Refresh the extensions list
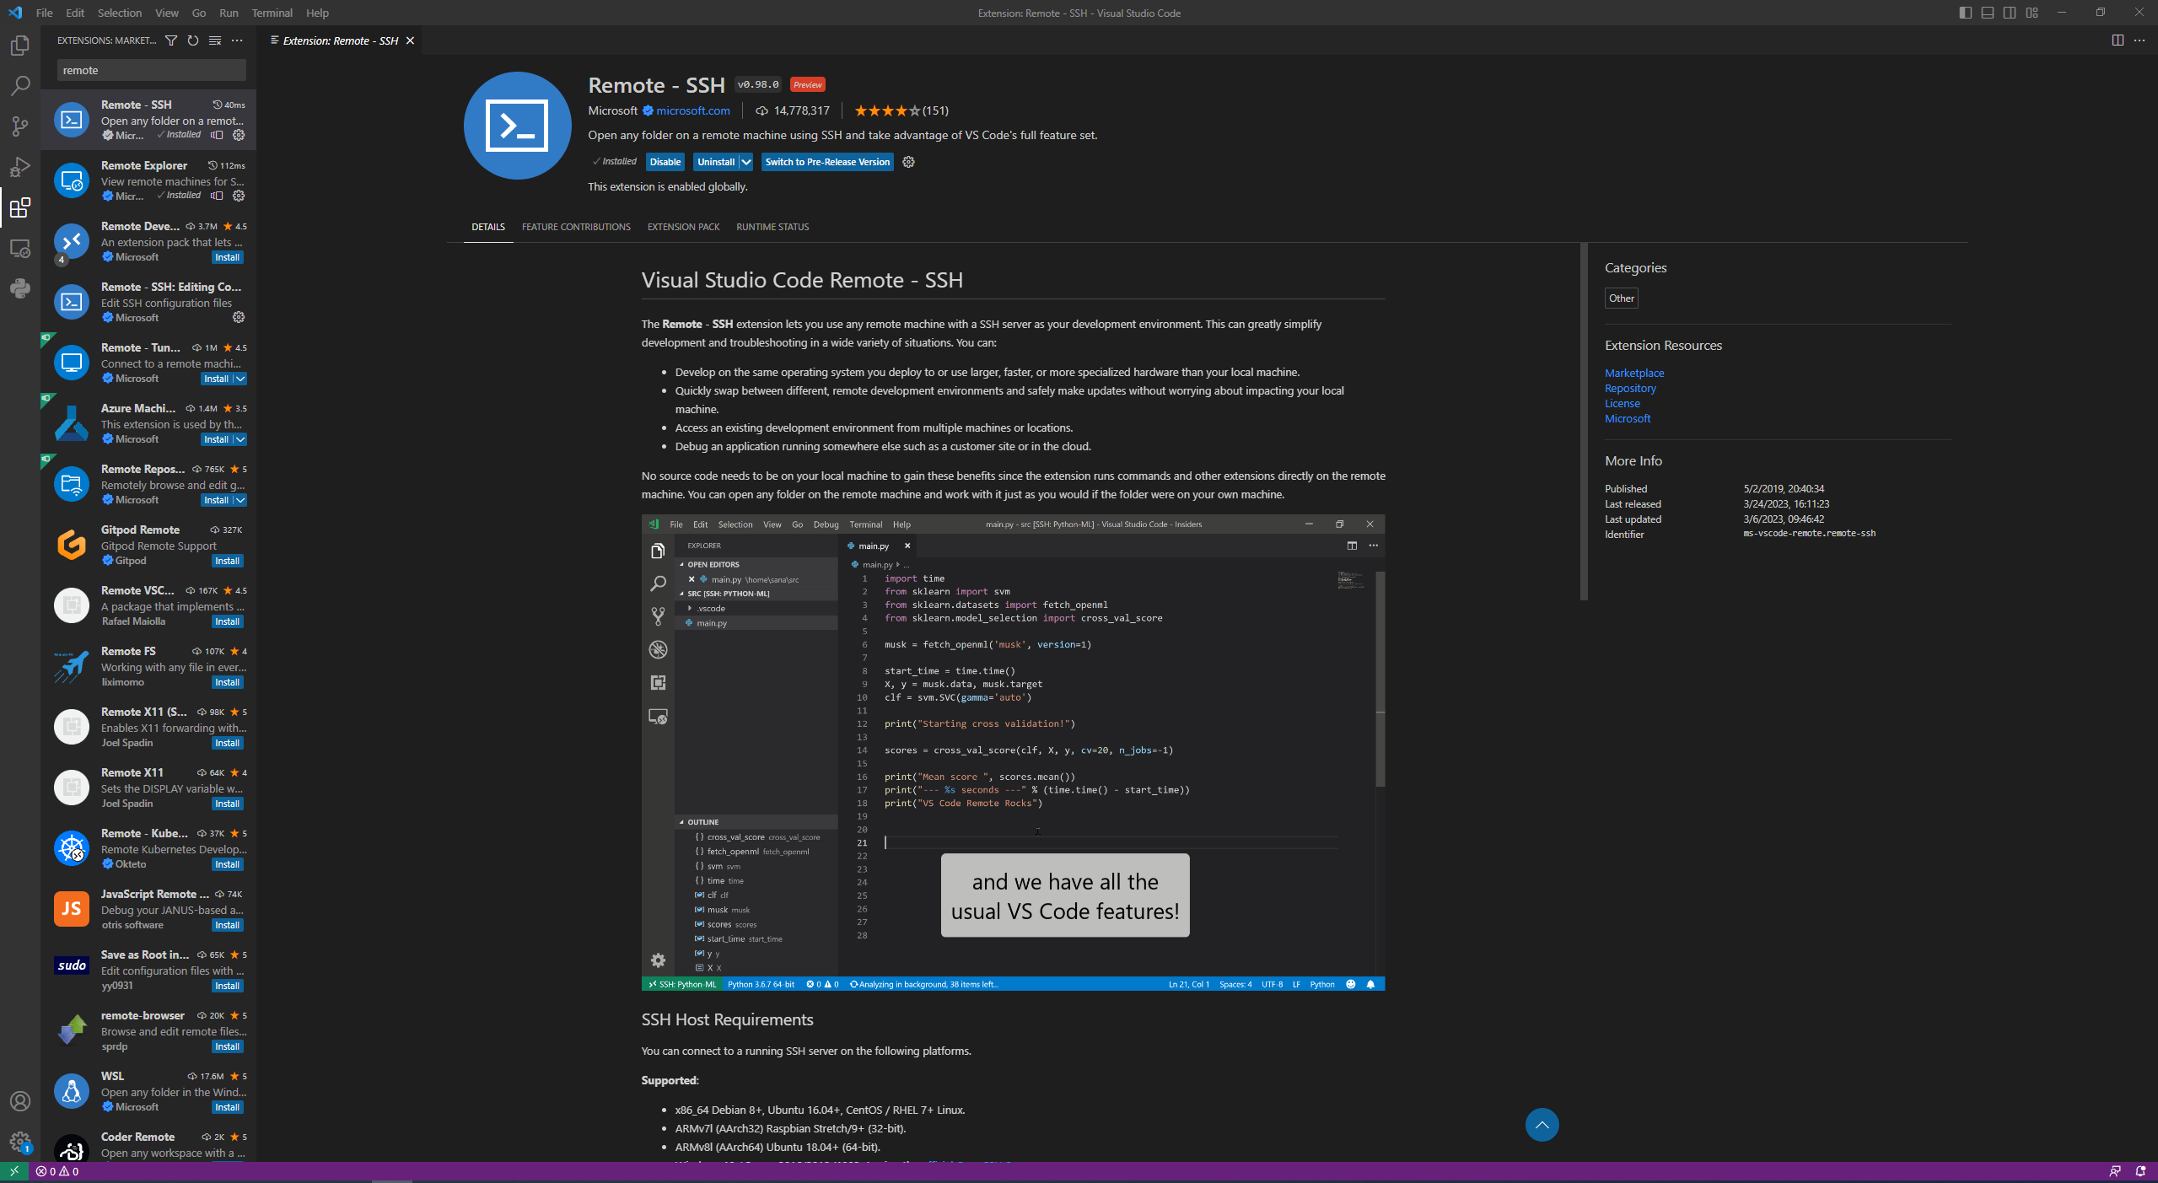 pyautogui.click(x=193, y=40)
